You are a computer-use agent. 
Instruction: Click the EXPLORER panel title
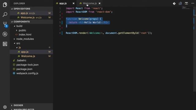coord(19,3)
